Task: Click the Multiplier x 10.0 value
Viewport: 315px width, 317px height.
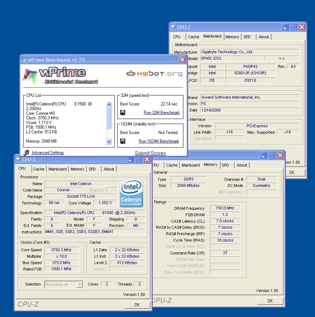Action: point(61,256)
